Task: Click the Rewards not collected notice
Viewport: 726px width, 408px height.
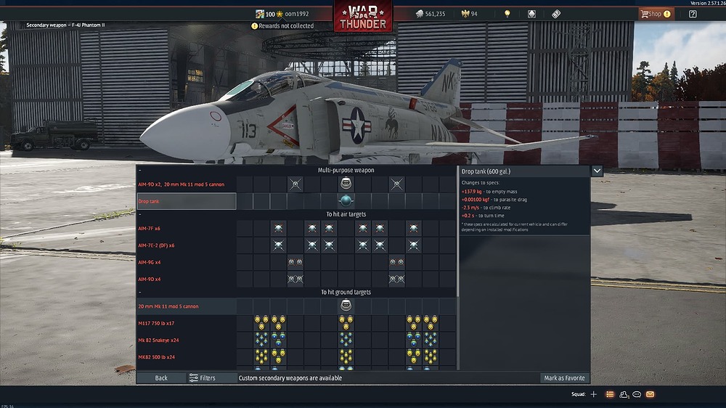Action: (x=282, y=26)
